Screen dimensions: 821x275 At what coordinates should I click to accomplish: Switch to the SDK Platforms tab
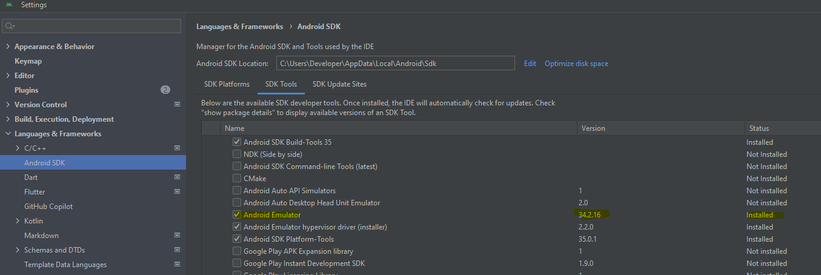click(227, 84)
